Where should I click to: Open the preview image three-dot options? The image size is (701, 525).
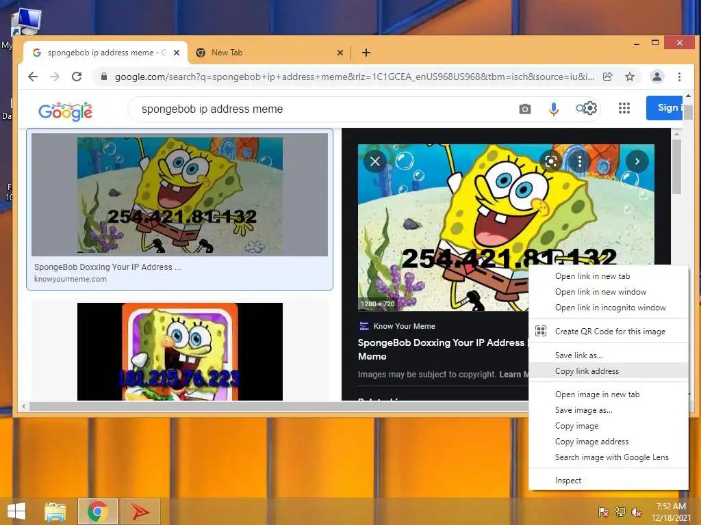[579, 161]
